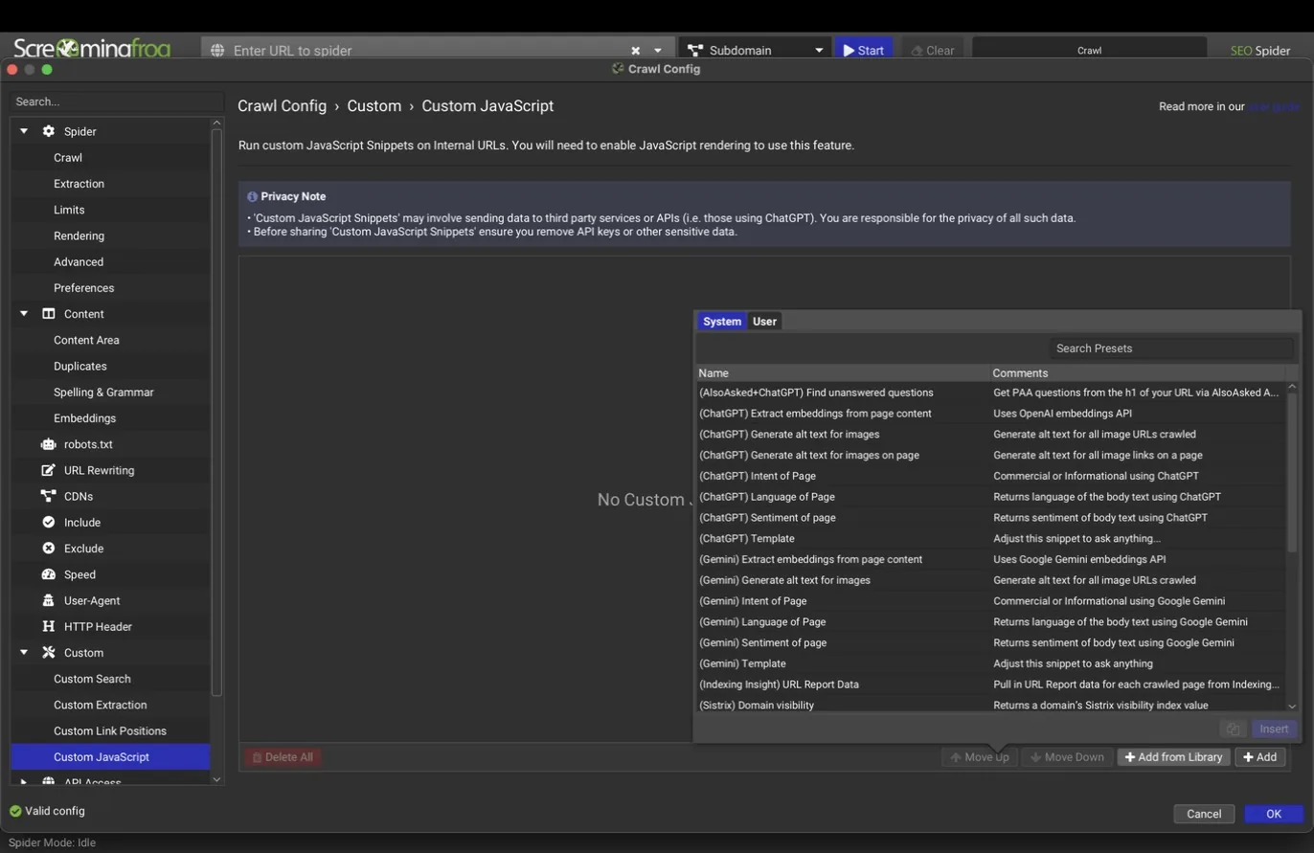This screenshot has height=853, width=1314.
Task: Click the Custom tools icon
Action: point(48,653)
